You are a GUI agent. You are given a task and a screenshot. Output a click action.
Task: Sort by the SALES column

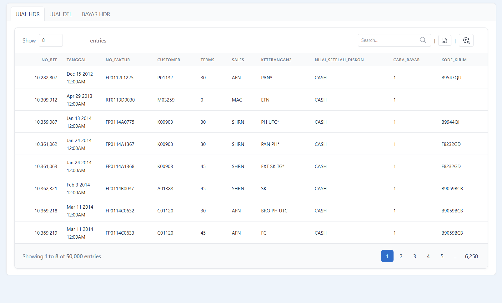point(238,60)
